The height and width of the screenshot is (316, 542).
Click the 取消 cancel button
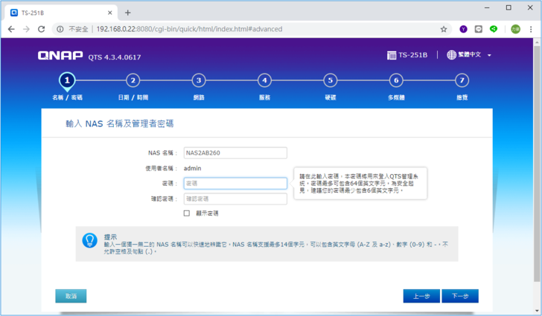71,296
